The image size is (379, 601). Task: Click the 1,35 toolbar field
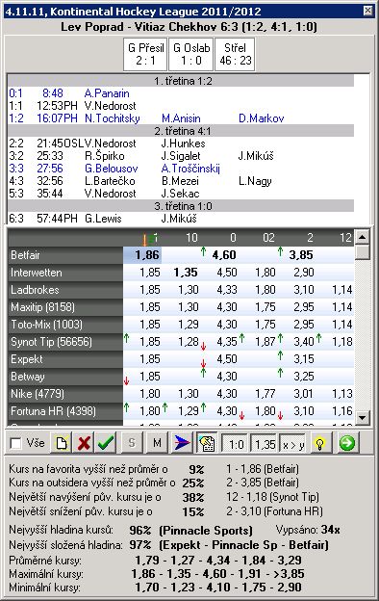pos(265,444)
